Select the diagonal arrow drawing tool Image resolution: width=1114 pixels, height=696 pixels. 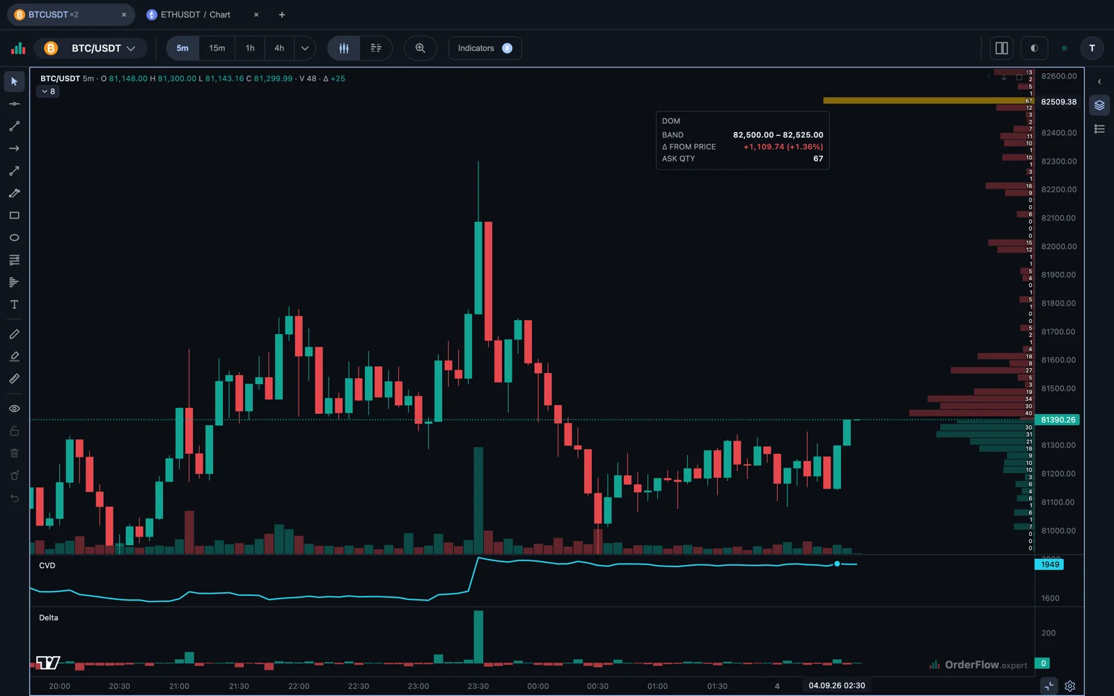[x=14, y=171]
